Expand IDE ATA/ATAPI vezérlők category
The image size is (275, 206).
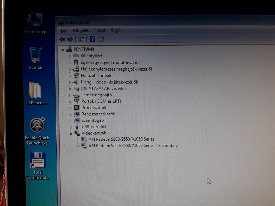70,89
